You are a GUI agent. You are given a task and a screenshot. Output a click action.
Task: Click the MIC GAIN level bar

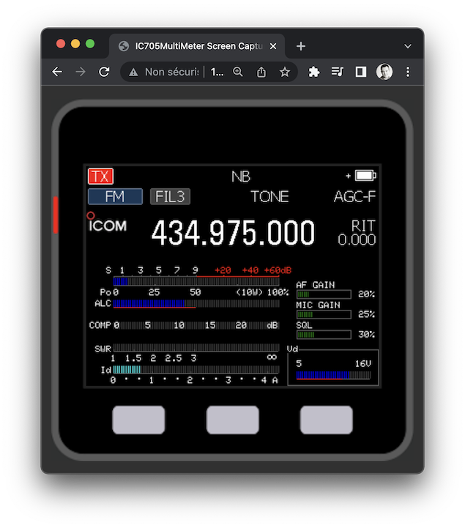[x=324, y=314]
